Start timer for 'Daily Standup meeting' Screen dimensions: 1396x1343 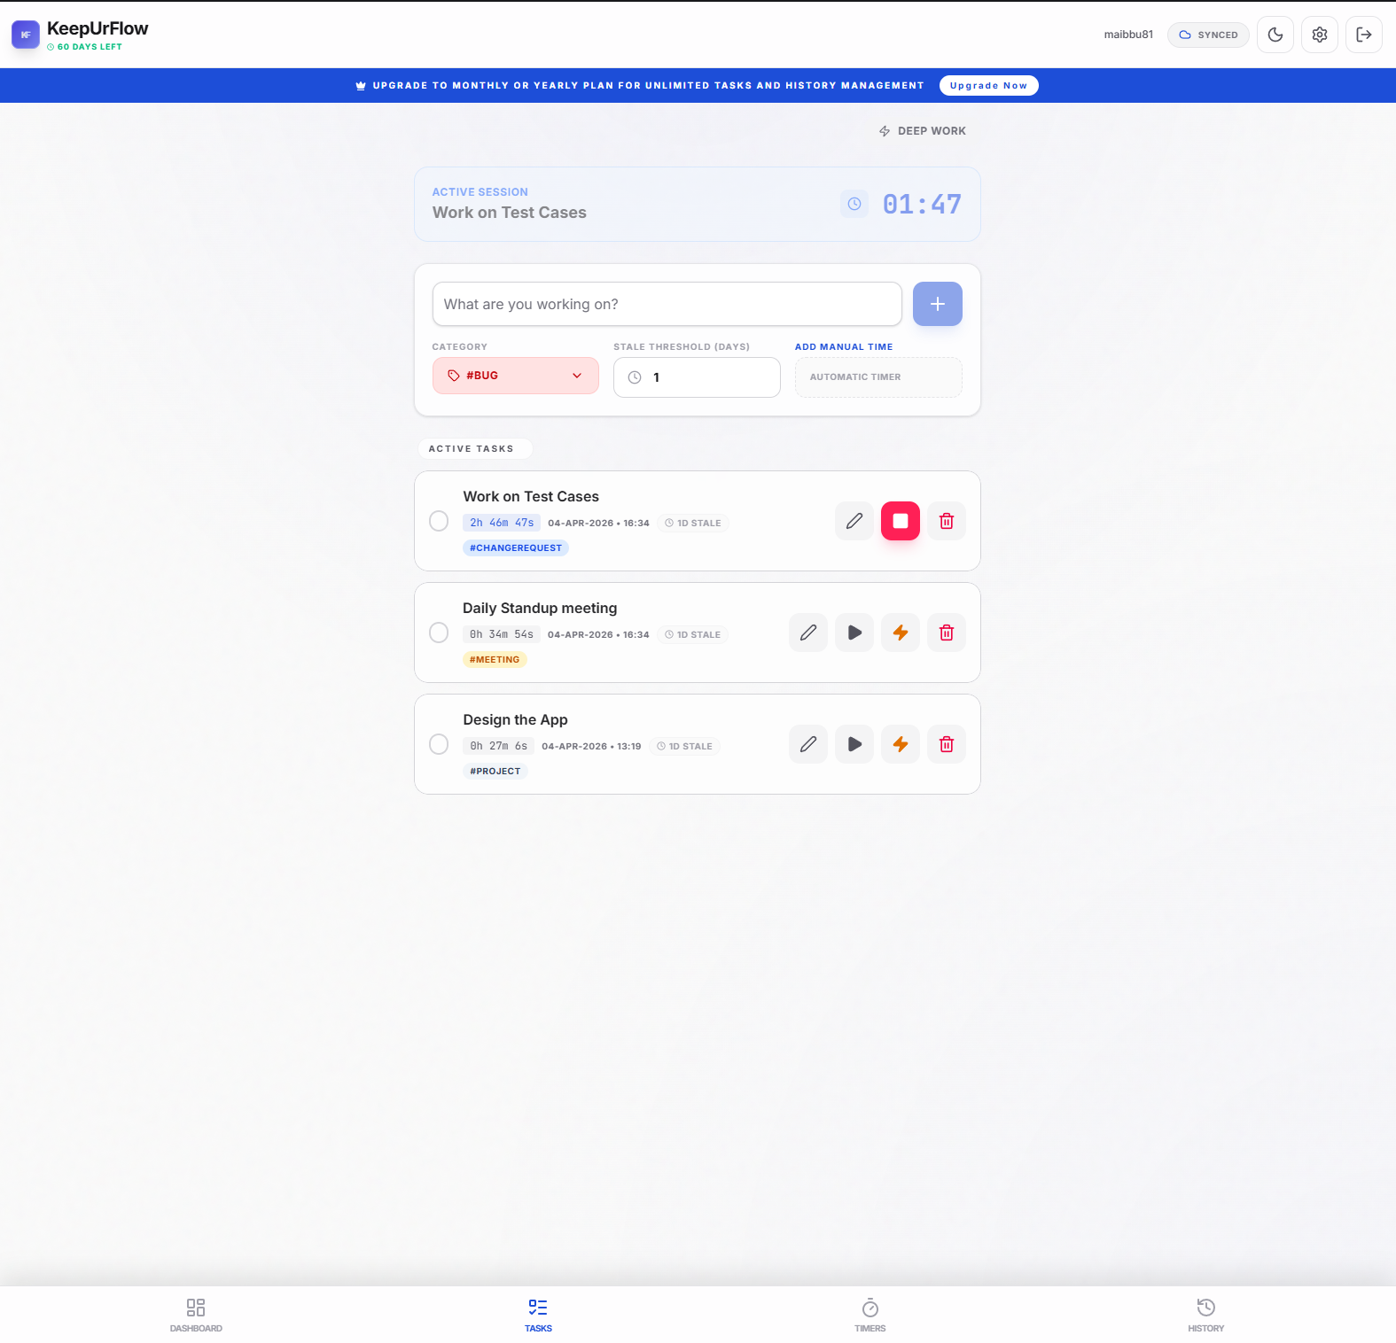pos(854,633)
